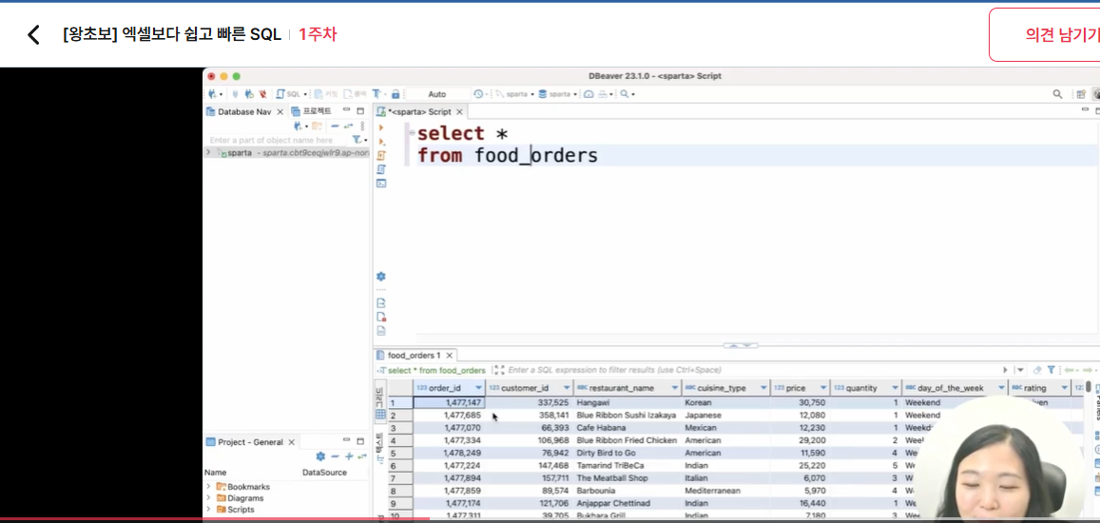Viewport: 1100px width, 523px height.
Task: Run SQL statement with orange play arrow
Action: tap(381, 127)
